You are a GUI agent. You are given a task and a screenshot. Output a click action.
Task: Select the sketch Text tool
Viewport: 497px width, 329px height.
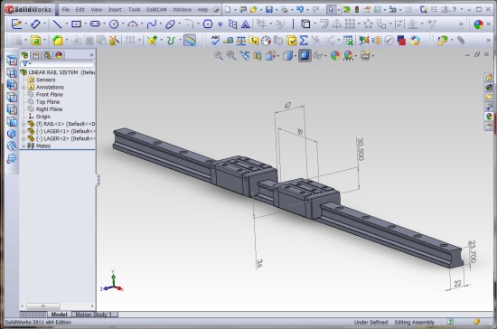tap(245, 24)
